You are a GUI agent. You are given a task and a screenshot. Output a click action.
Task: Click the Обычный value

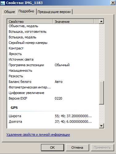tap(62, 65)
